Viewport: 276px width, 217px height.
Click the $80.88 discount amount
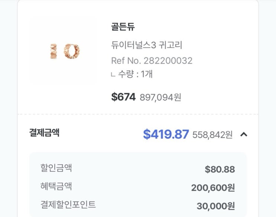coord(220,170)
